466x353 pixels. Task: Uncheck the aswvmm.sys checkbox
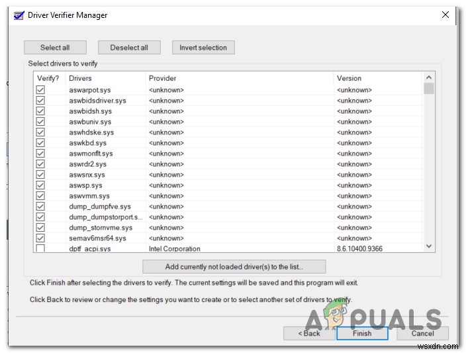40,196
